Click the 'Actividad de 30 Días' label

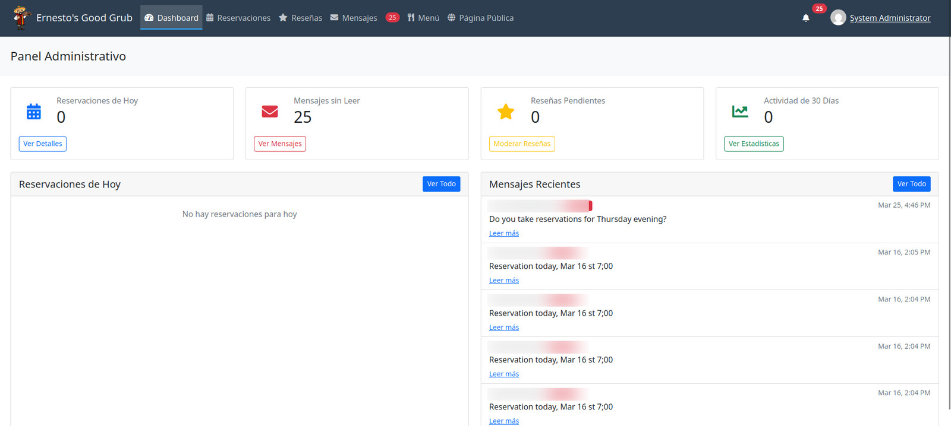click(x=801, y=101)
